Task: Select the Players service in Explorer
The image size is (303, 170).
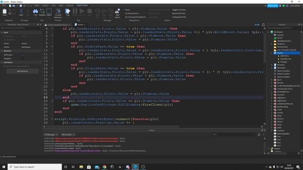Action: tap(276, 149)
